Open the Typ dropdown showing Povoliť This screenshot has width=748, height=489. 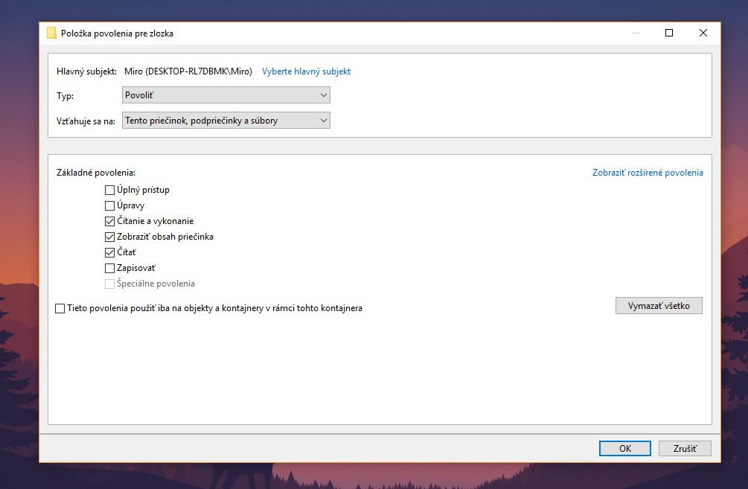click(226, 95)
